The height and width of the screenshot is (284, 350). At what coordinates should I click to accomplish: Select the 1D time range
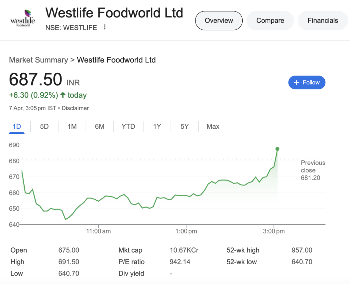click(17, 127)
